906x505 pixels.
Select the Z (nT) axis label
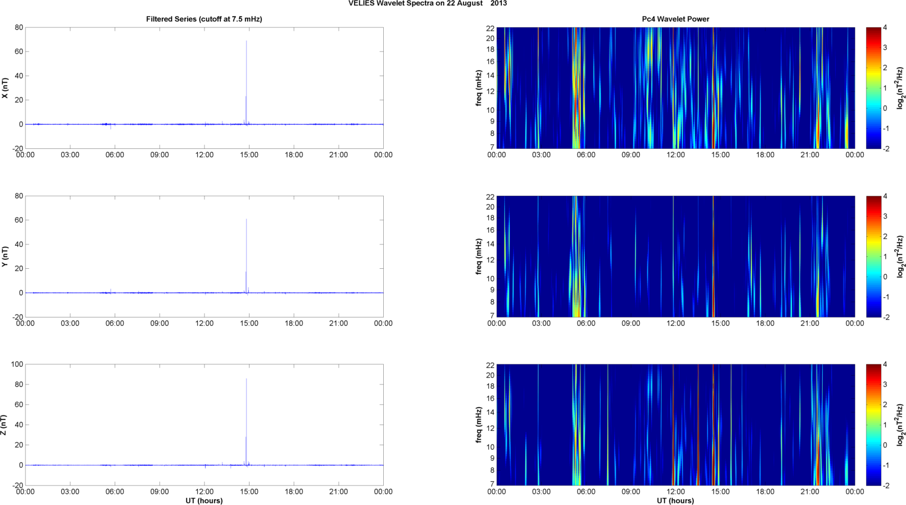[x=5, y=425]
